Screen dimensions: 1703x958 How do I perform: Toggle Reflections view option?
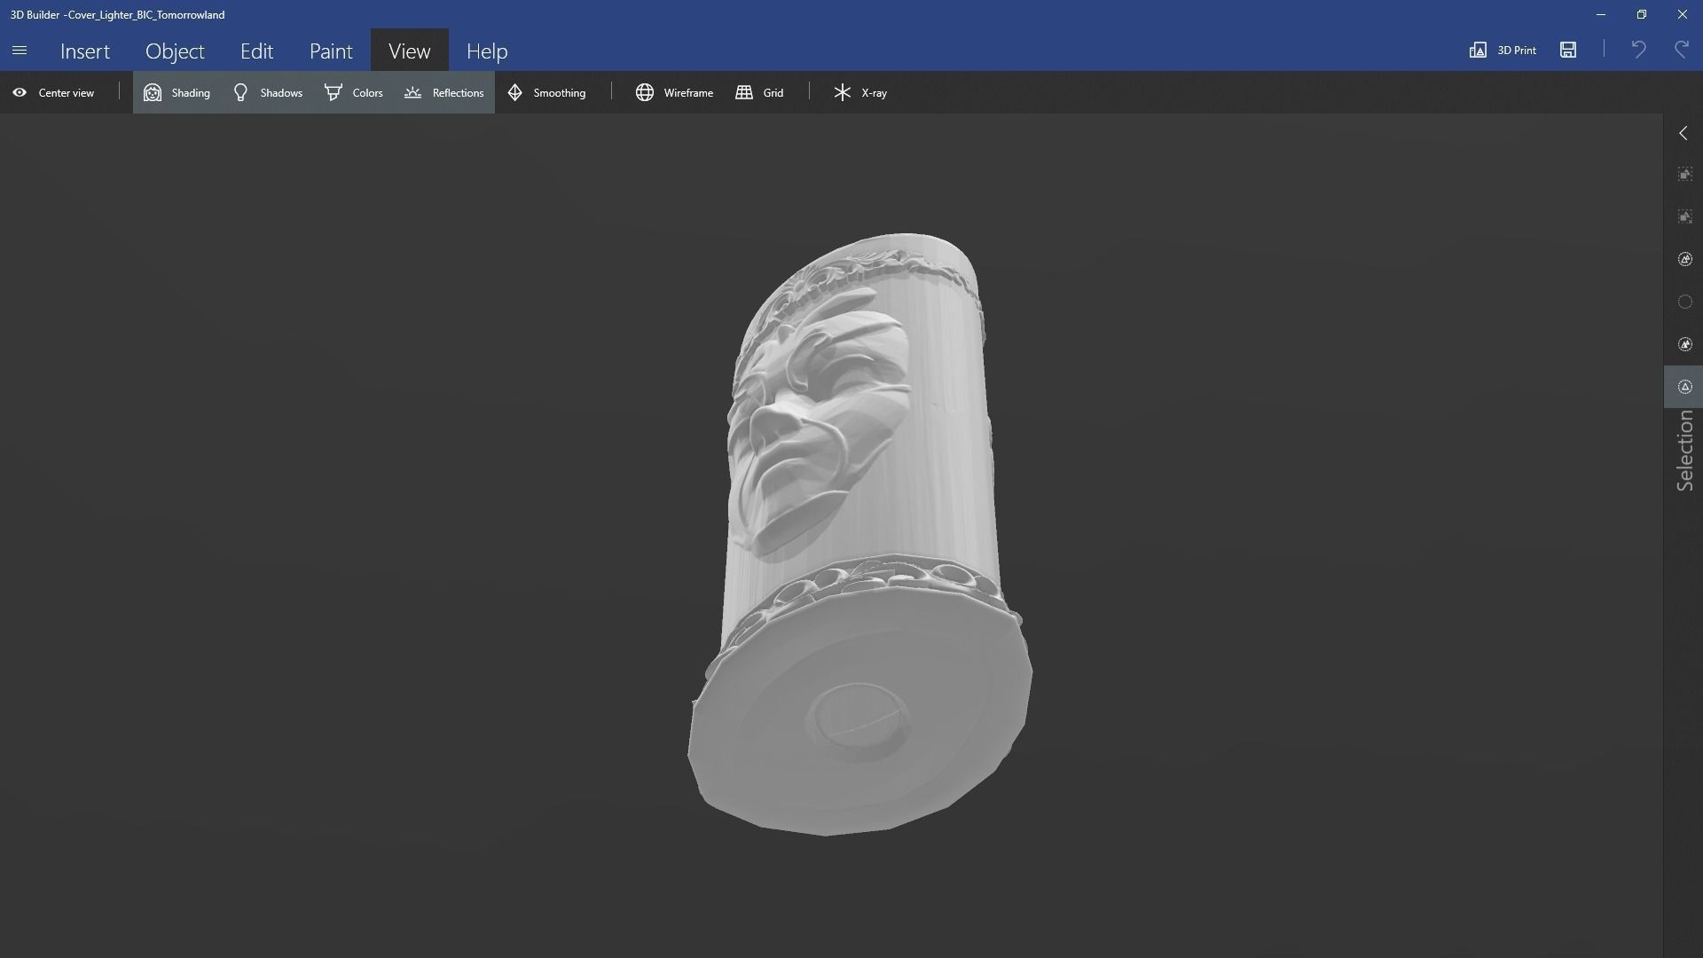pyautogui.click(x=443, y=92)
